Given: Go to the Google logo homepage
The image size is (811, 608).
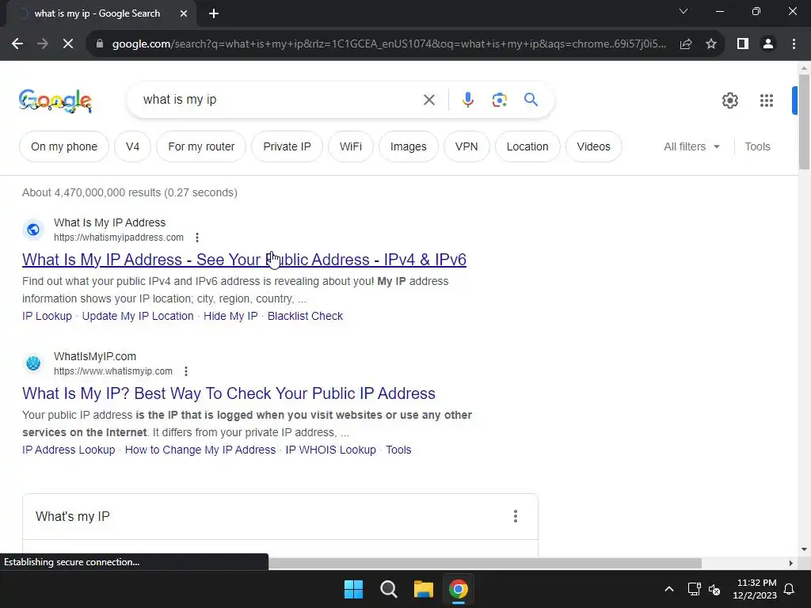Looking at the screenshot, I should (55, 101).
